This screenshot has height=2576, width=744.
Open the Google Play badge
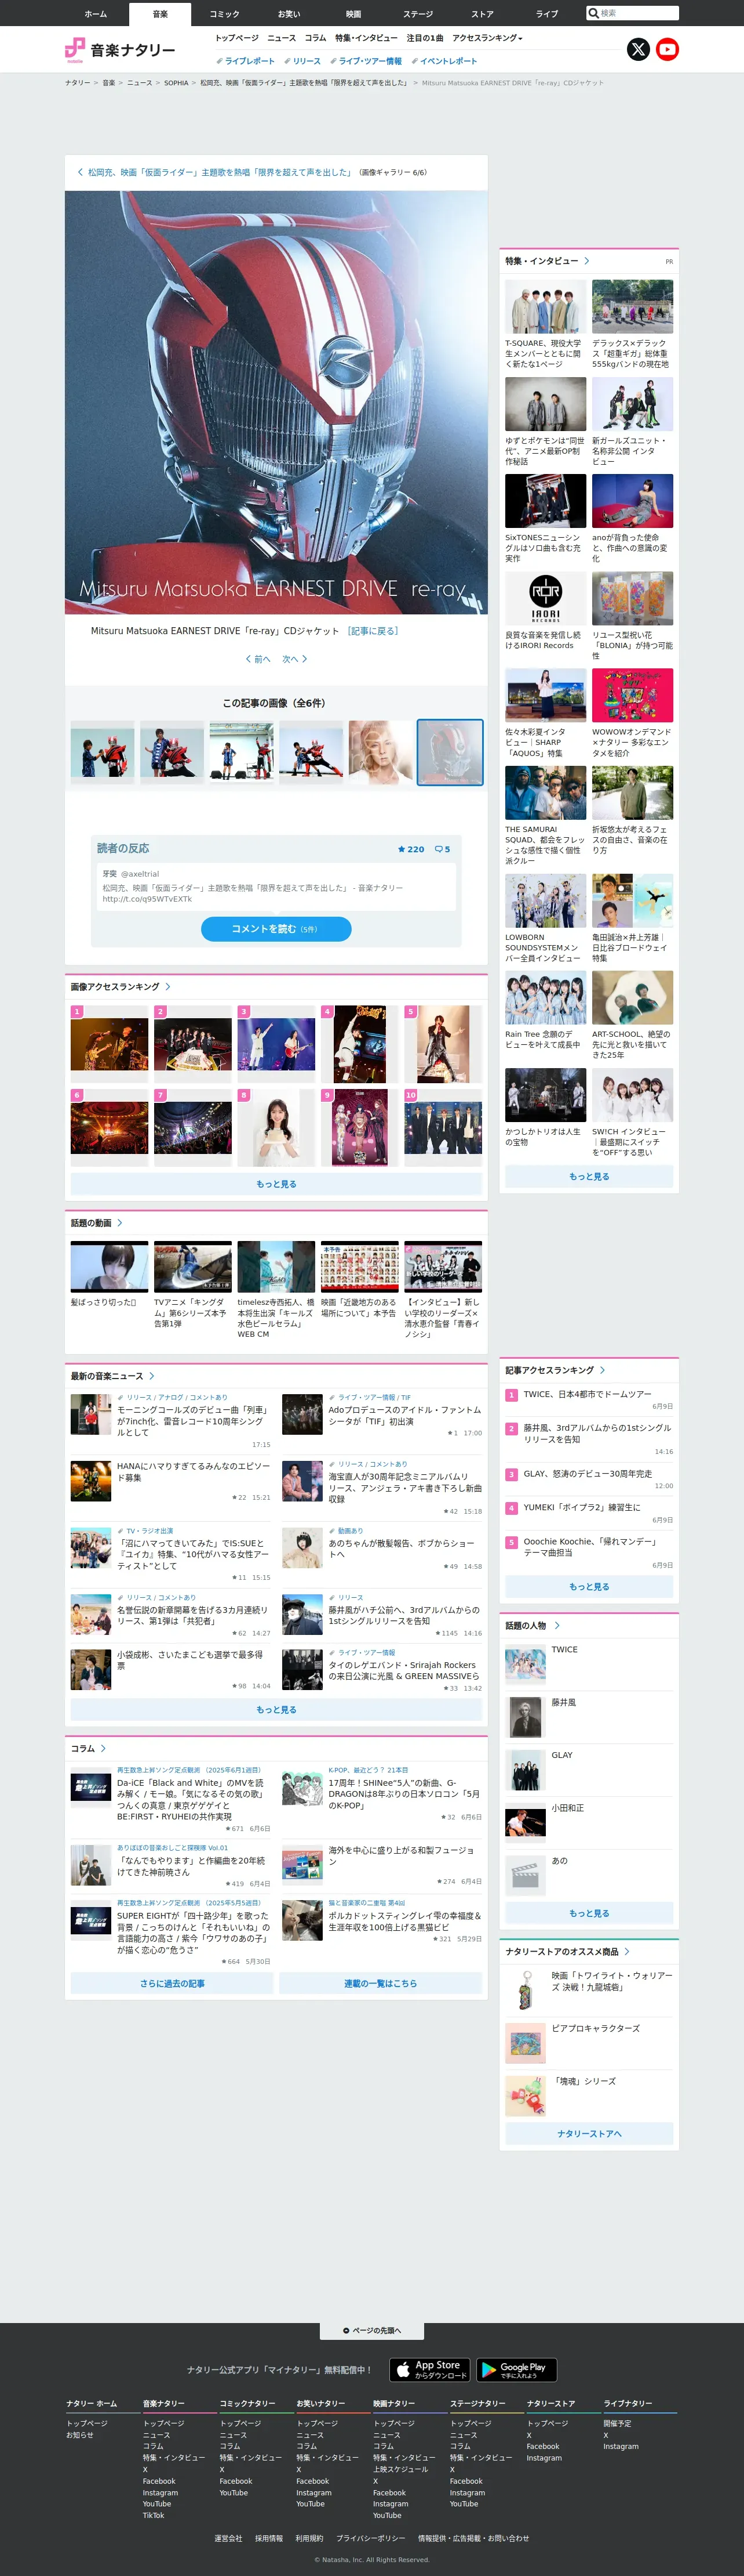[x=516, y=2370]
